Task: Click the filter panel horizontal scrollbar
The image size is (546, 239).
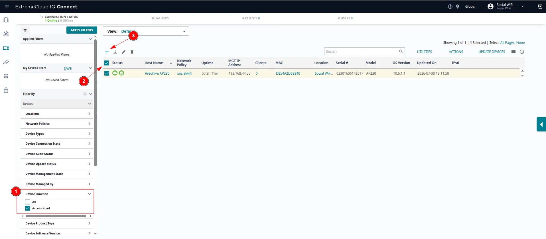Action: tap(56, 216)
